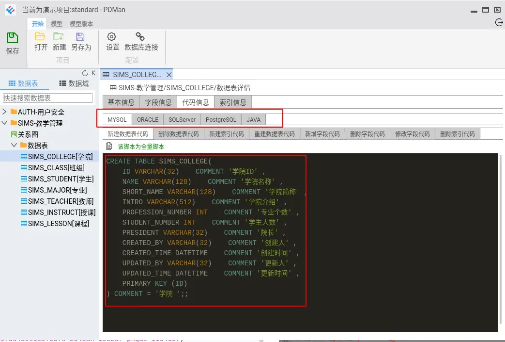Click the CREATE TABLE SIMS_COLLEGE code line
Screen dimensions: 505x342
click(x=159, y=161)
